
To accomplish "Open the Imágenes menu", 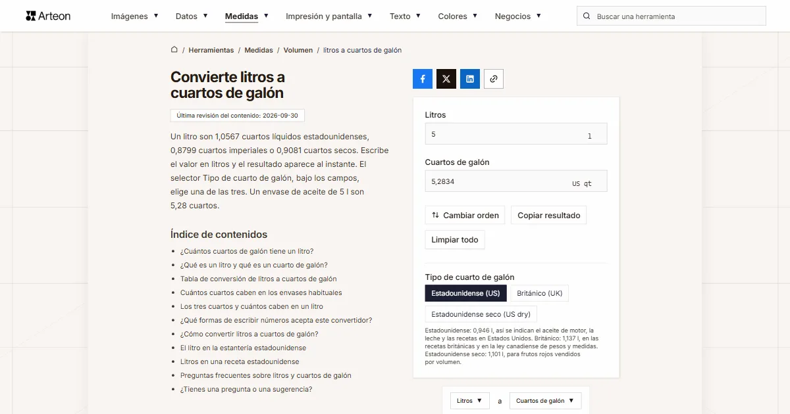I will (135, 16).
